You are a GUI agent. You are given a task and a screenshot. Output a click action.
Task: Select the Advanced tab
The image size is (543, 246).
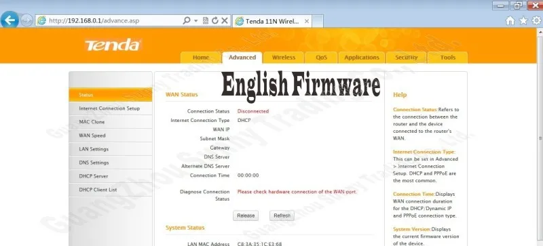click(242, 58)
